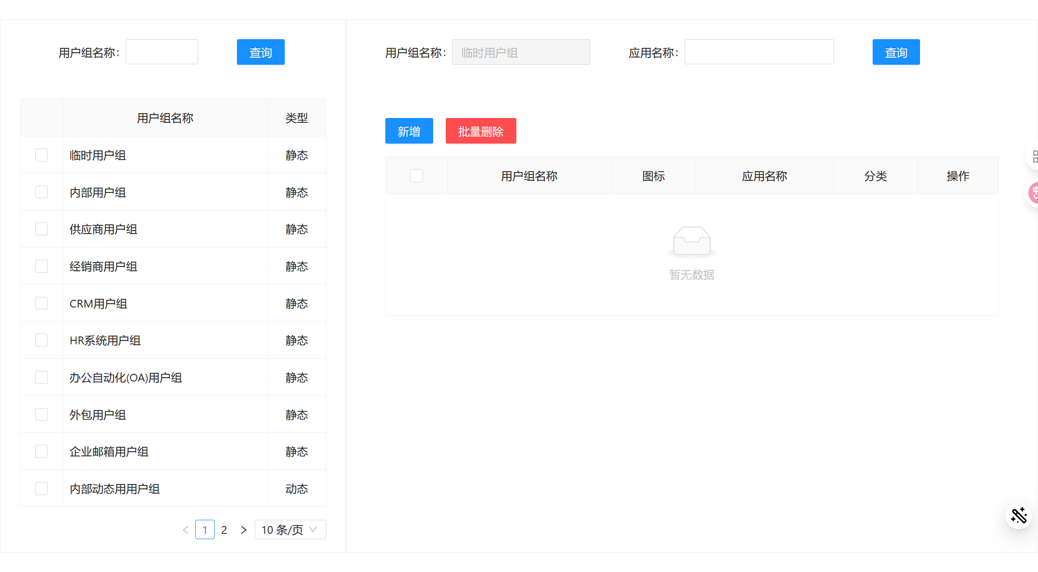1038x572 pixels.
Task: Go to page 2 of user groups
Action: pos(224,529)
